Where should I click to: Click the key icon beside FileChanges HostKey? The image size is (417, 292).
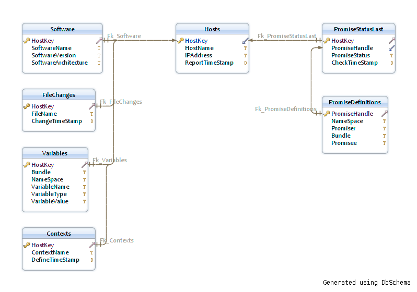(x=27, y=106)
